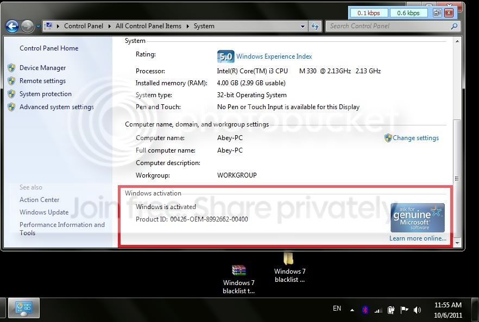Image resolution: width=479 pixels, height=322 pixels.
Task: Open System protection
Action: pyautogui.click(x=46, y=94)
